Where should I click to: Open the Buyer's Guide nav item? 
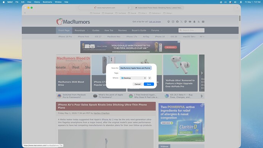(139, 31)
